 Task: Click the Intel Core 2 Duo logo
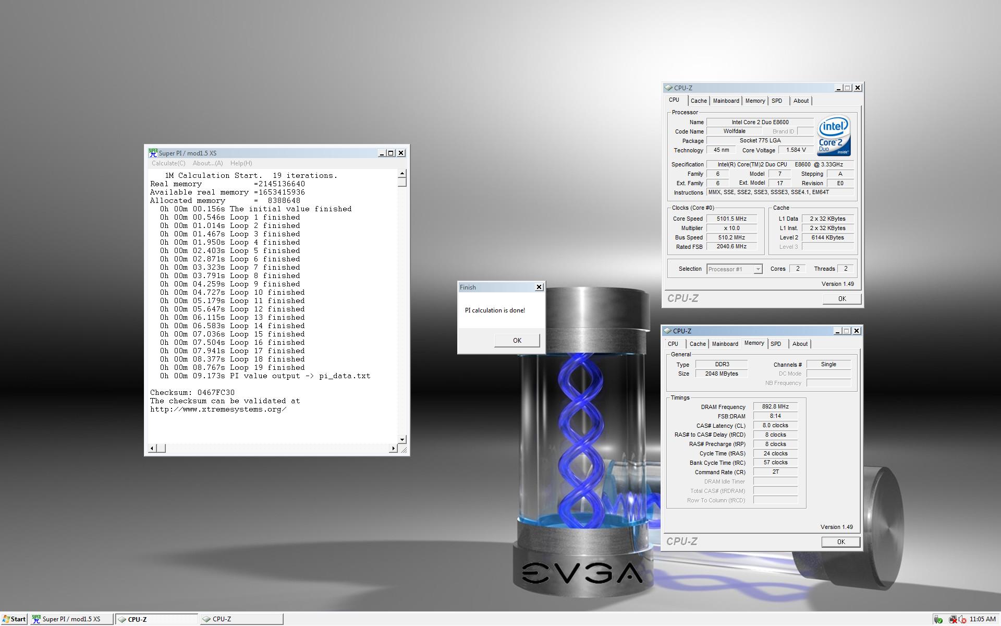pyautogui.click(x=834, y=135)
